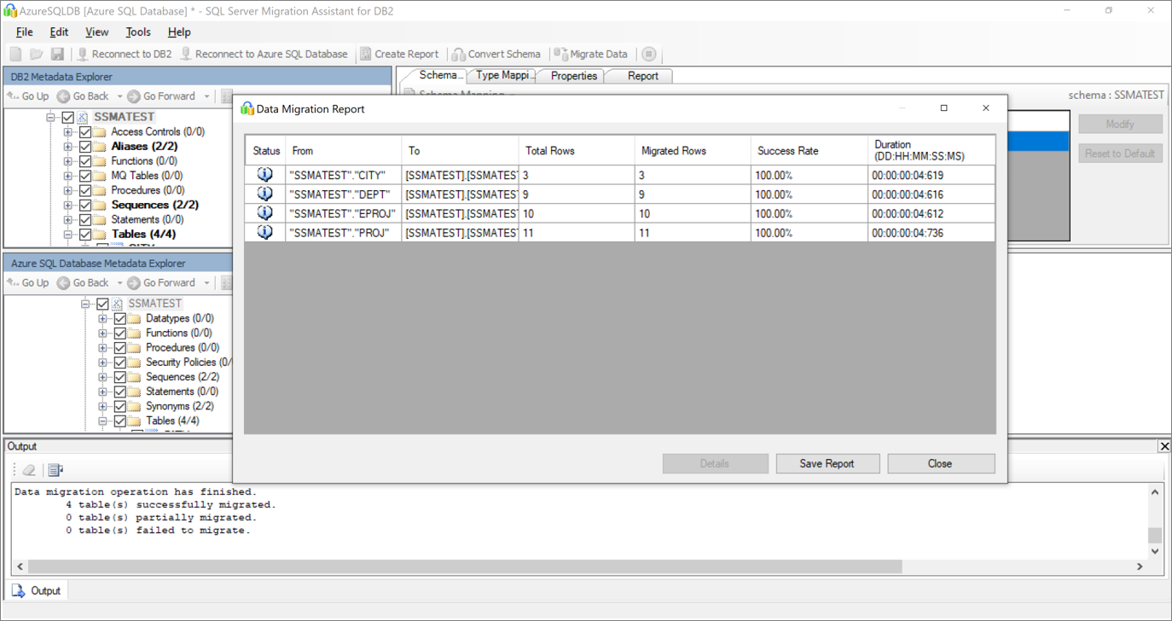Uncheck the Synonyms checkbox in Azure explorer
The width and height of the screenshot is (1172, 621).
120,406
